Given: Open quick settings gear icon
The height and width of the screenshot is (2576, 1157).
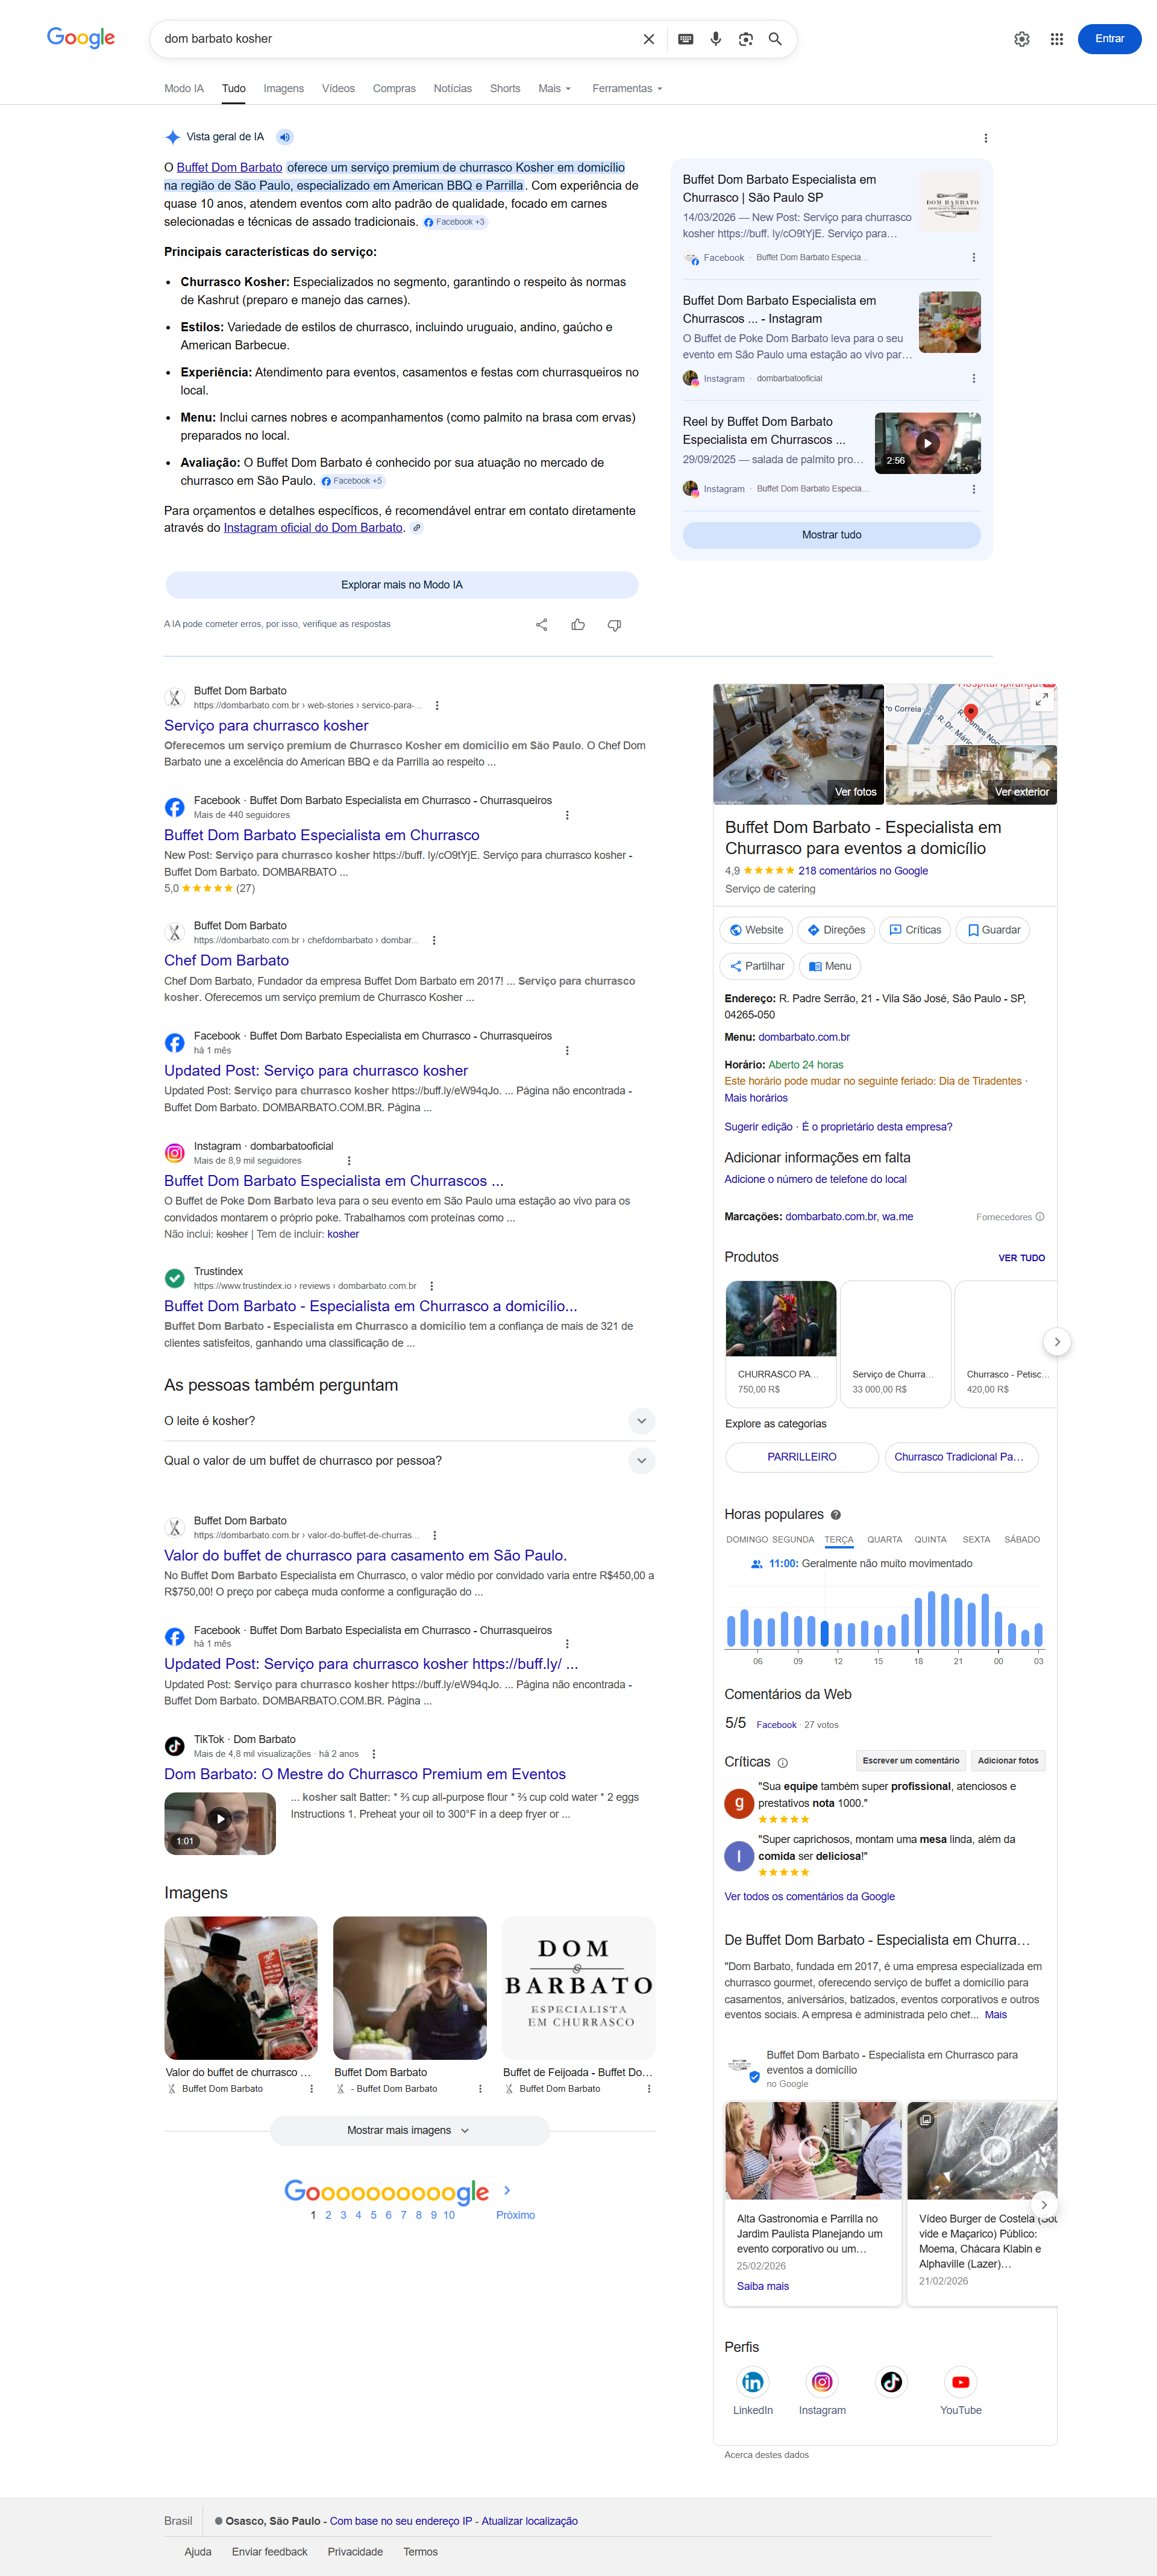Looking at the screenshot, I should coord(1022,39).
